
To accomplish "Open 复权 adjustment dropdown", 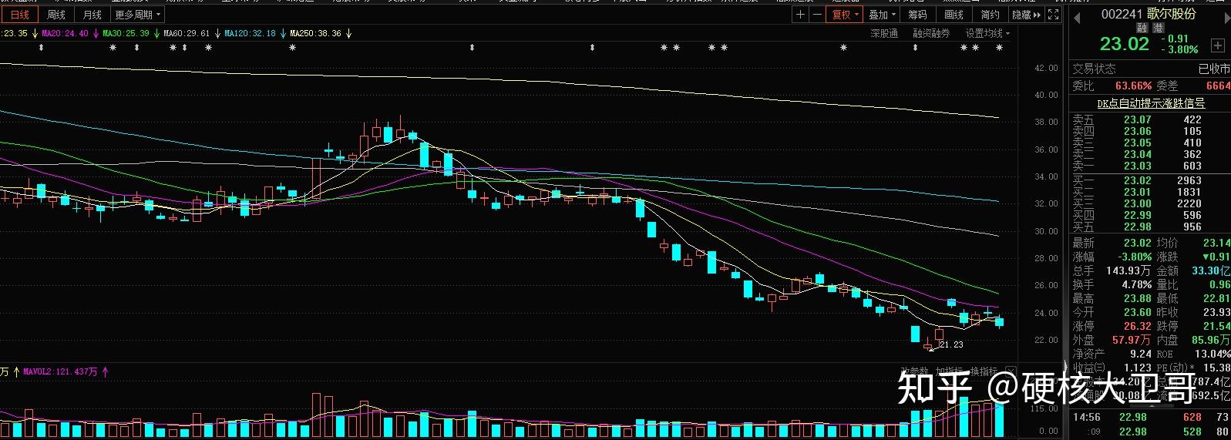I will (x=845, y=15).
